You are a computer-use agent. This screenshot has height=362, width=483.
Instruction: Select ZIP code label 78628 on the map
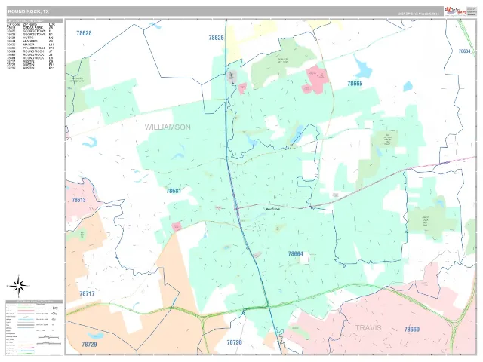point(84,33)
